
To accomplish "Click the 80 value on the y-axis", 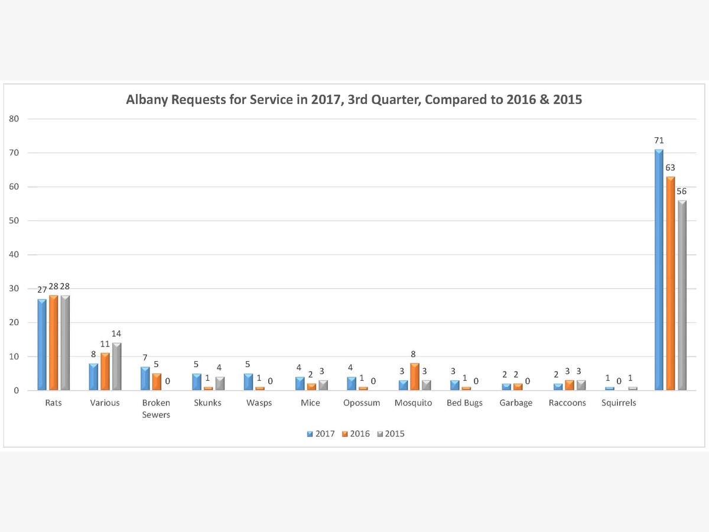I will (x=14, y=119).
